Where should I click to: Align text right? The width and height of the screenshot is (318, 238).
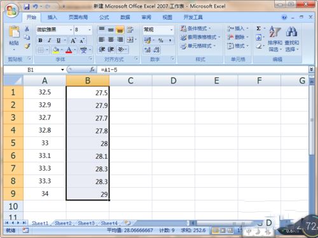[120, 39]
